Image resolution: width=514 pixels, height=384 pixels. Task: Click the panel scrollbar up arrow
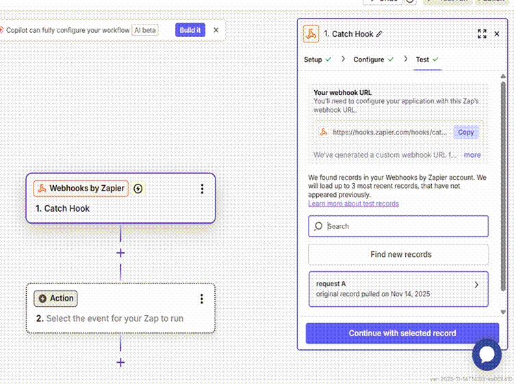click(503, 77)
